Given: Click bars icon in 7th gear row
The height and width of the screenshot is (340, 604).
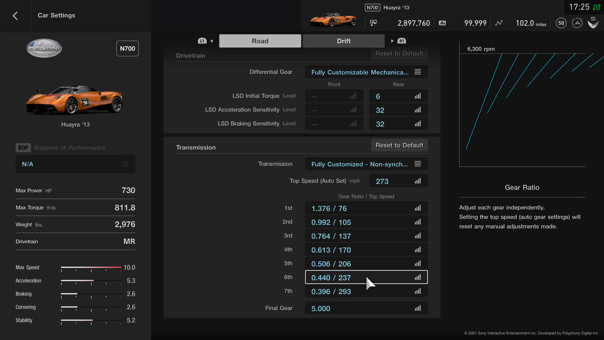Looking at the screenshot, I should (x=418, y=291).
